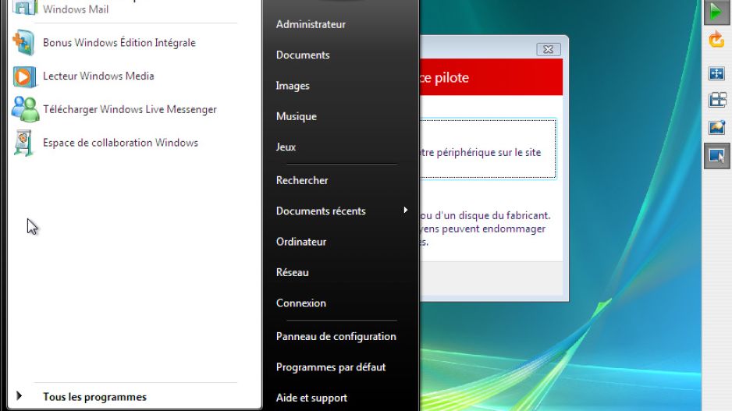
Task: Launch Lecteur Windows Media icon
Action: point(23,76)
